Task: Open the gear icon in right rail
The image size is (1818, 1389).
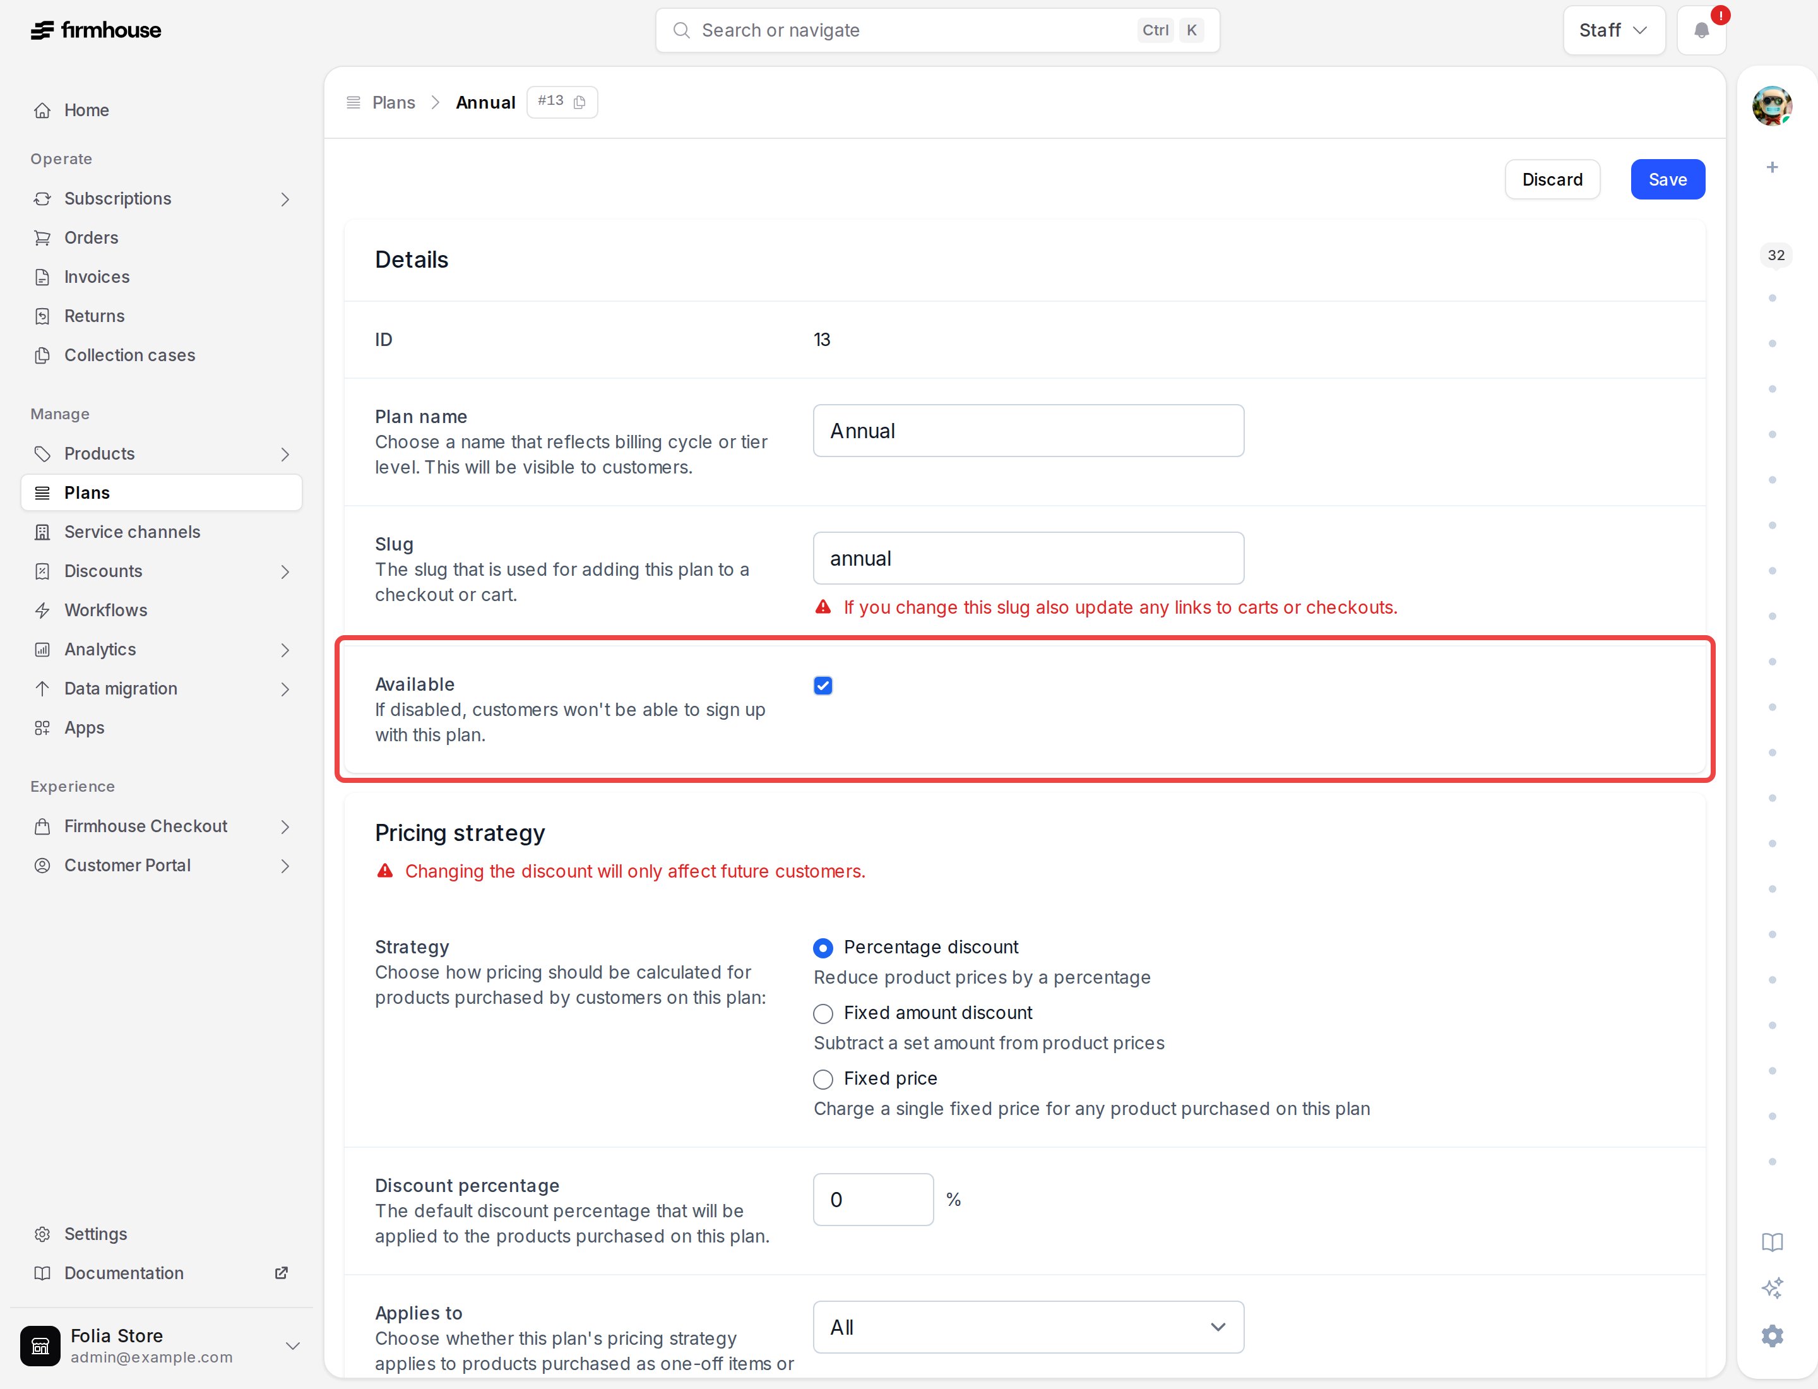Action: point(1772,1336)
